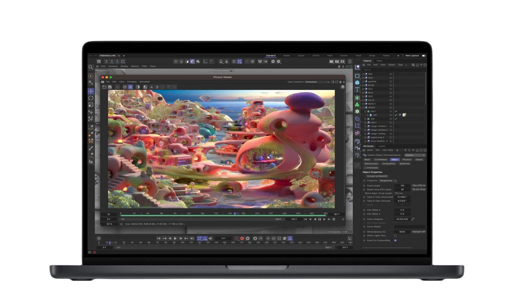The width and height of the screenshot is (518, 291).
Task: Click the Picture Viewer timeline playhead marker
Action: point(235,214)
